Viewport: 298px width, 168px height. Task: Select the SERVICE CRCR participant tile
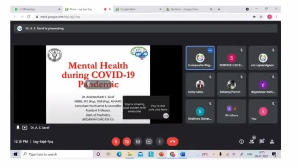point(232,58)
